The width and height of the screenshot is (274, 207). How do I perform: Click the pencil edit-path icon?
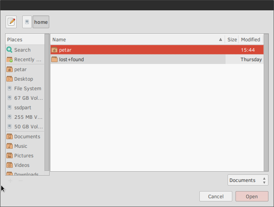point(11,22)
